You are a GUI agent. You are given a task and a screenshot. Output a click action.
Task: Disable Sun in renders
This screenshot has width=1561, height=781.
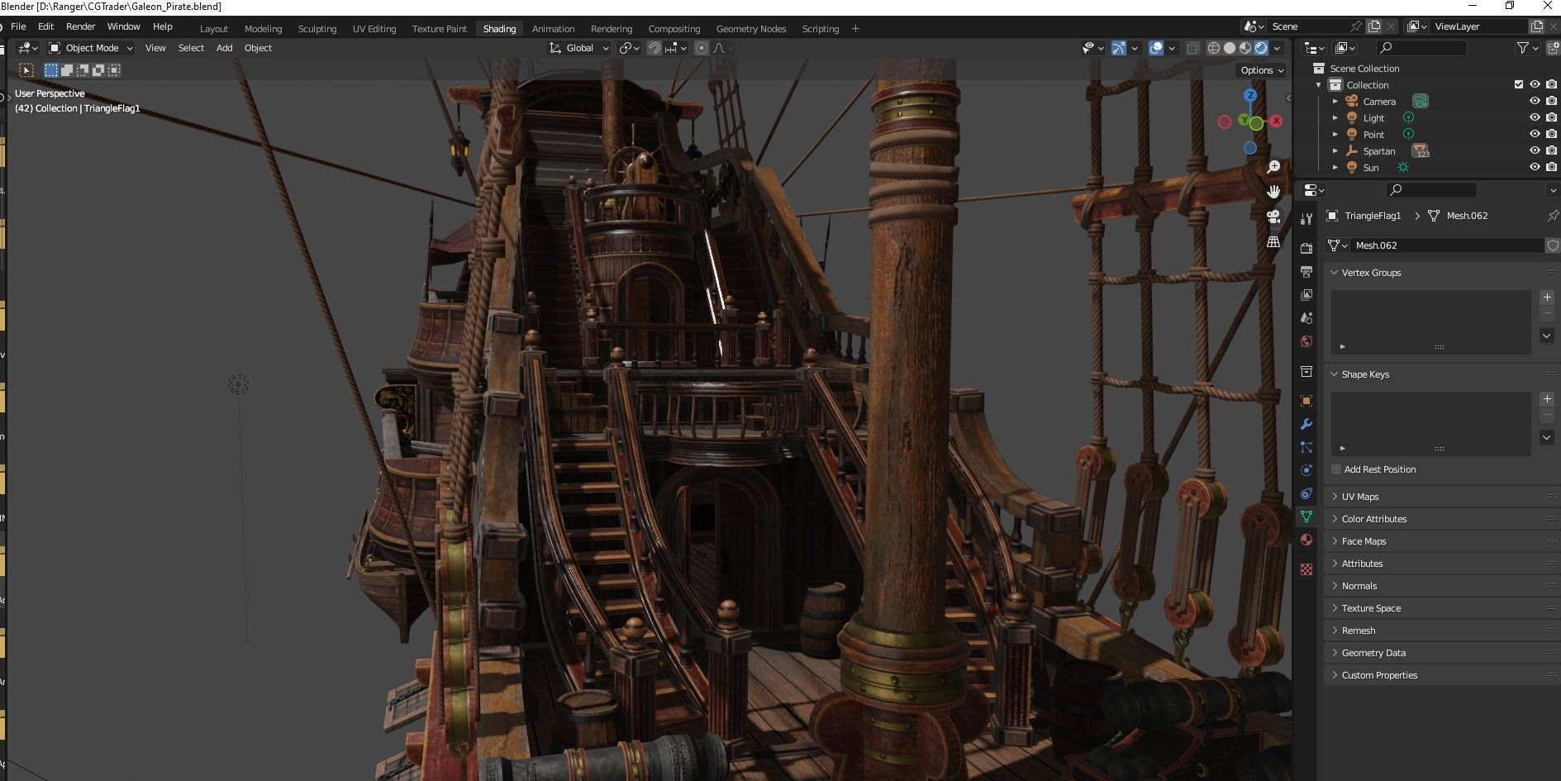pos(1551,167)
